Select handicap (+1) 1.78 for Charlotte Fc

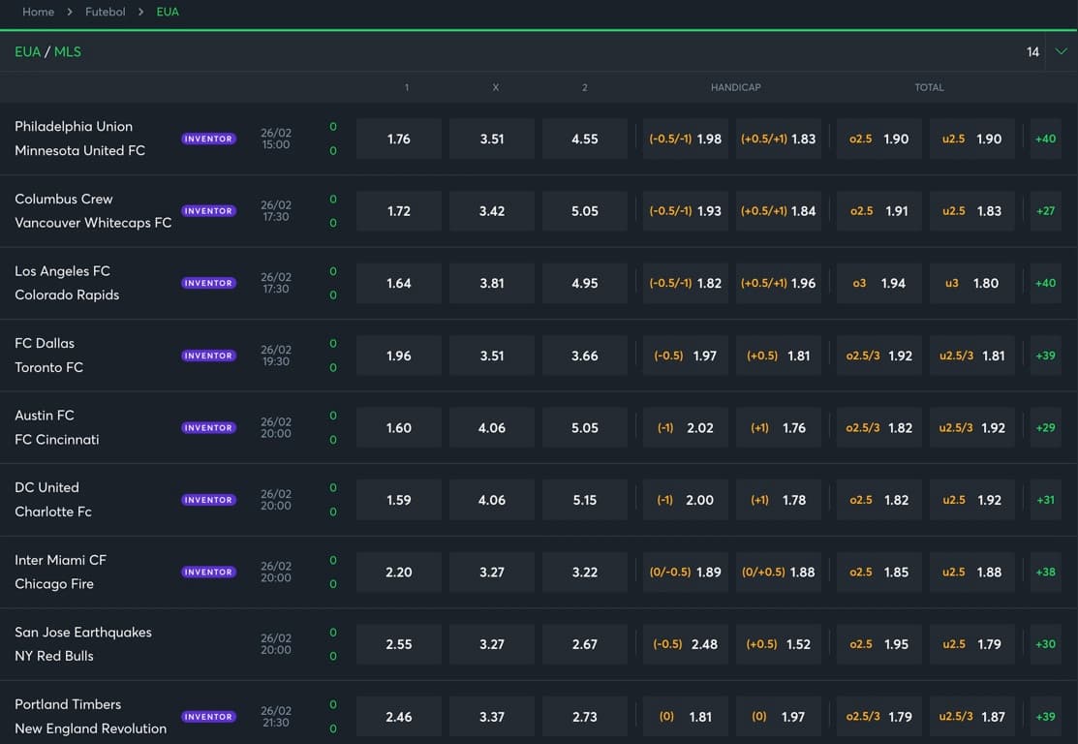[x=779, y=500]
